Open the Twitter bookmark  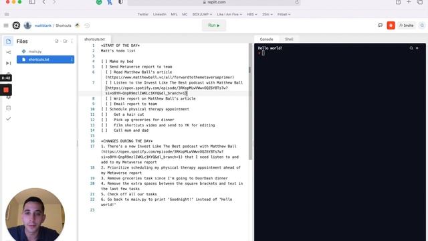point(143,14)
